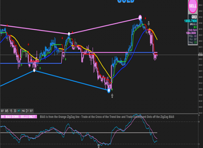Click the H1 BIAS DOWN - SELLS ONLY label

tap(19, 117)
